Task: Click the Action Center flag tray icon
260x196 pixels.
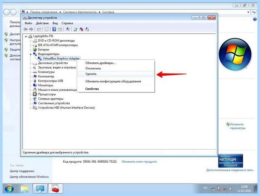Action: tap(219, 189)
